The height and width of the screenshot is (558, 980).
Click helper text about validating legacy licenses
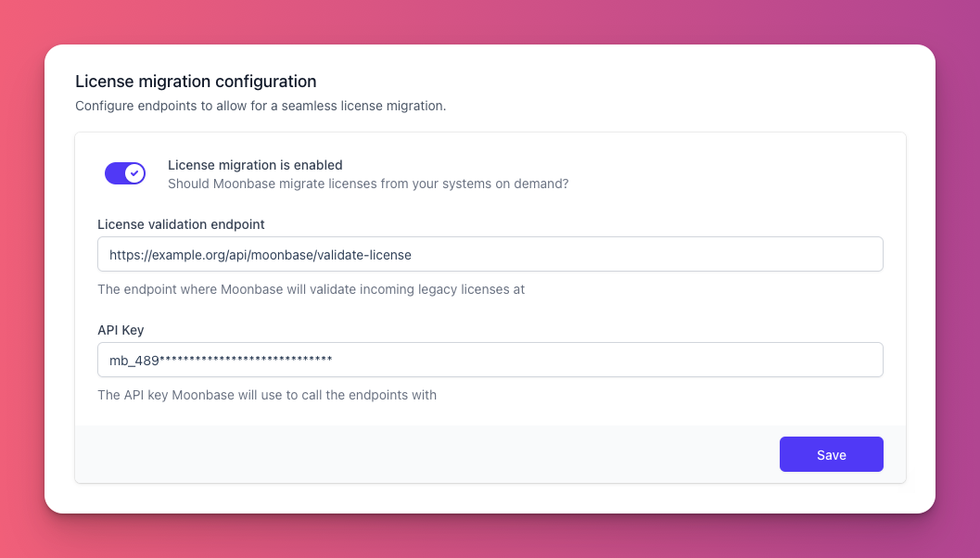click(312, 289)
